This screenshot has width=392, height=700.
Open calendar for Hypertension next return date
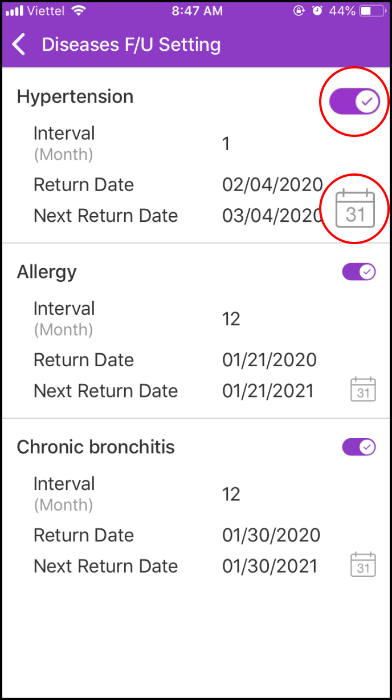click(355, 209)
